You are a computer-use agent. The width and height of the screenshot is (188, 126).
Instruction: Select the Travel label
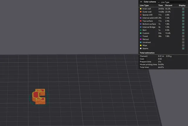pyautogui.click(x=145, y=36)
